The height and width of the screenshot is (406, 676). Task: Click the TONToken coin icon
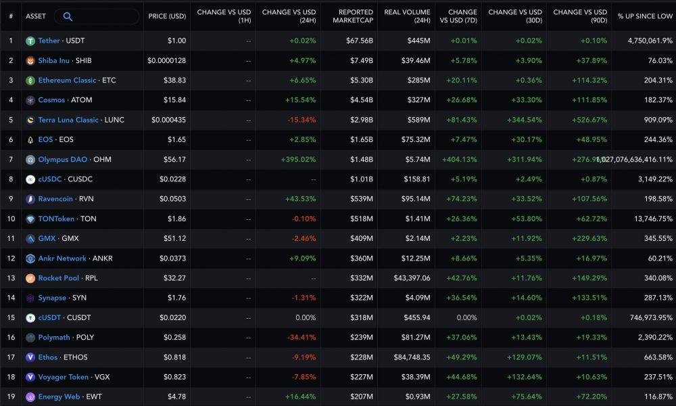click(30, 219)
